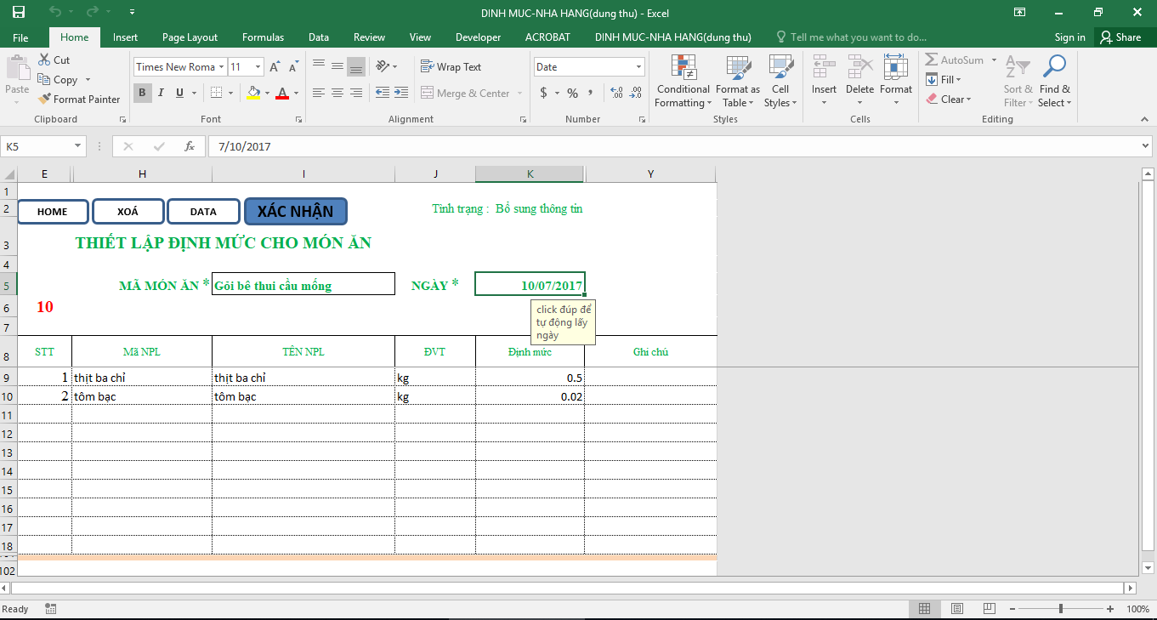Open the font size dropdown
Viewport: 1157px width, 620px height.
(x=258, y=67)
